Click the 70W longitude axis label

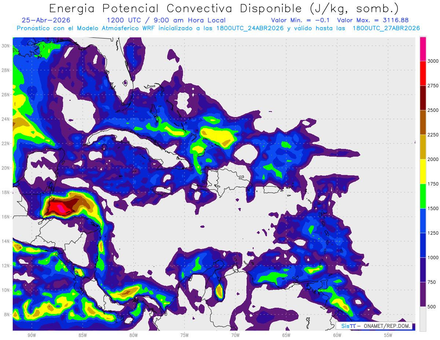235,335
